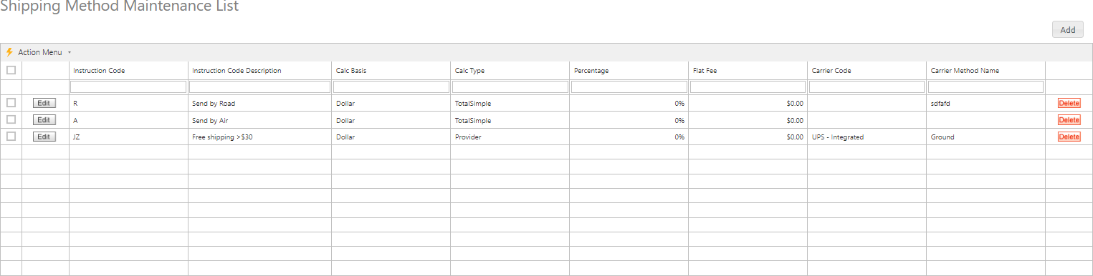The width and height of the screenshot is (1093, 276).
Task: Toggle the select-all checkbox in header
Action: [x=11, y=70]
